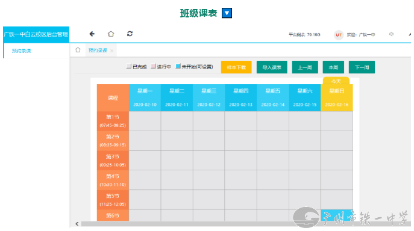Select the 第3节 (09:25-10:05) row label
The image size is (414, 231).
tap(113, 161)
